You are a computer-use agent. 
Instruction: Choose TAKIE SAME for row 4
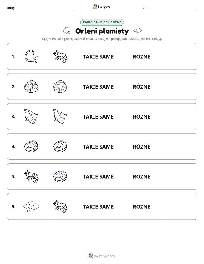[98, 147]
